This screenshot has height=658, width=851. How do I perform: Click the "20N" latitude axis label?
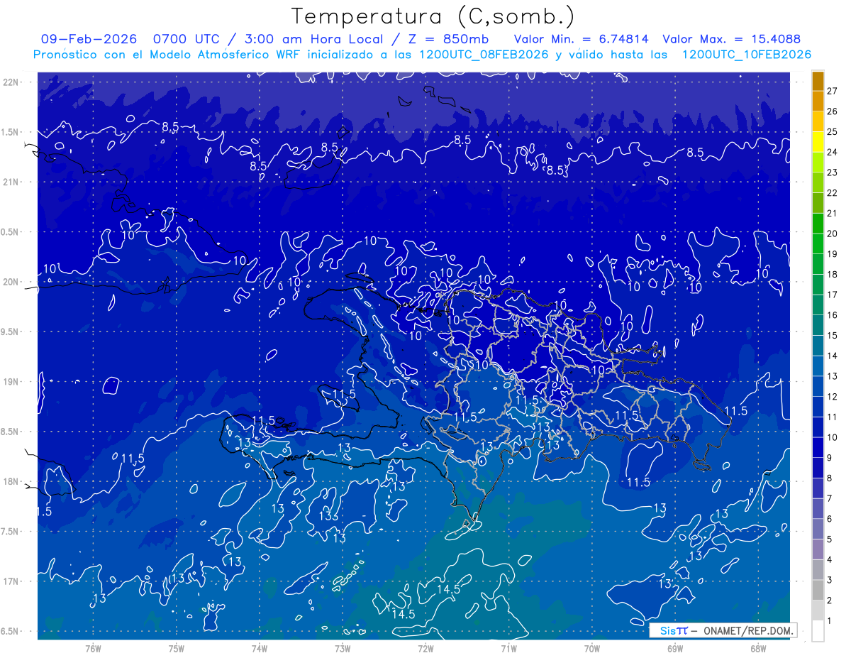click(11, 282)
